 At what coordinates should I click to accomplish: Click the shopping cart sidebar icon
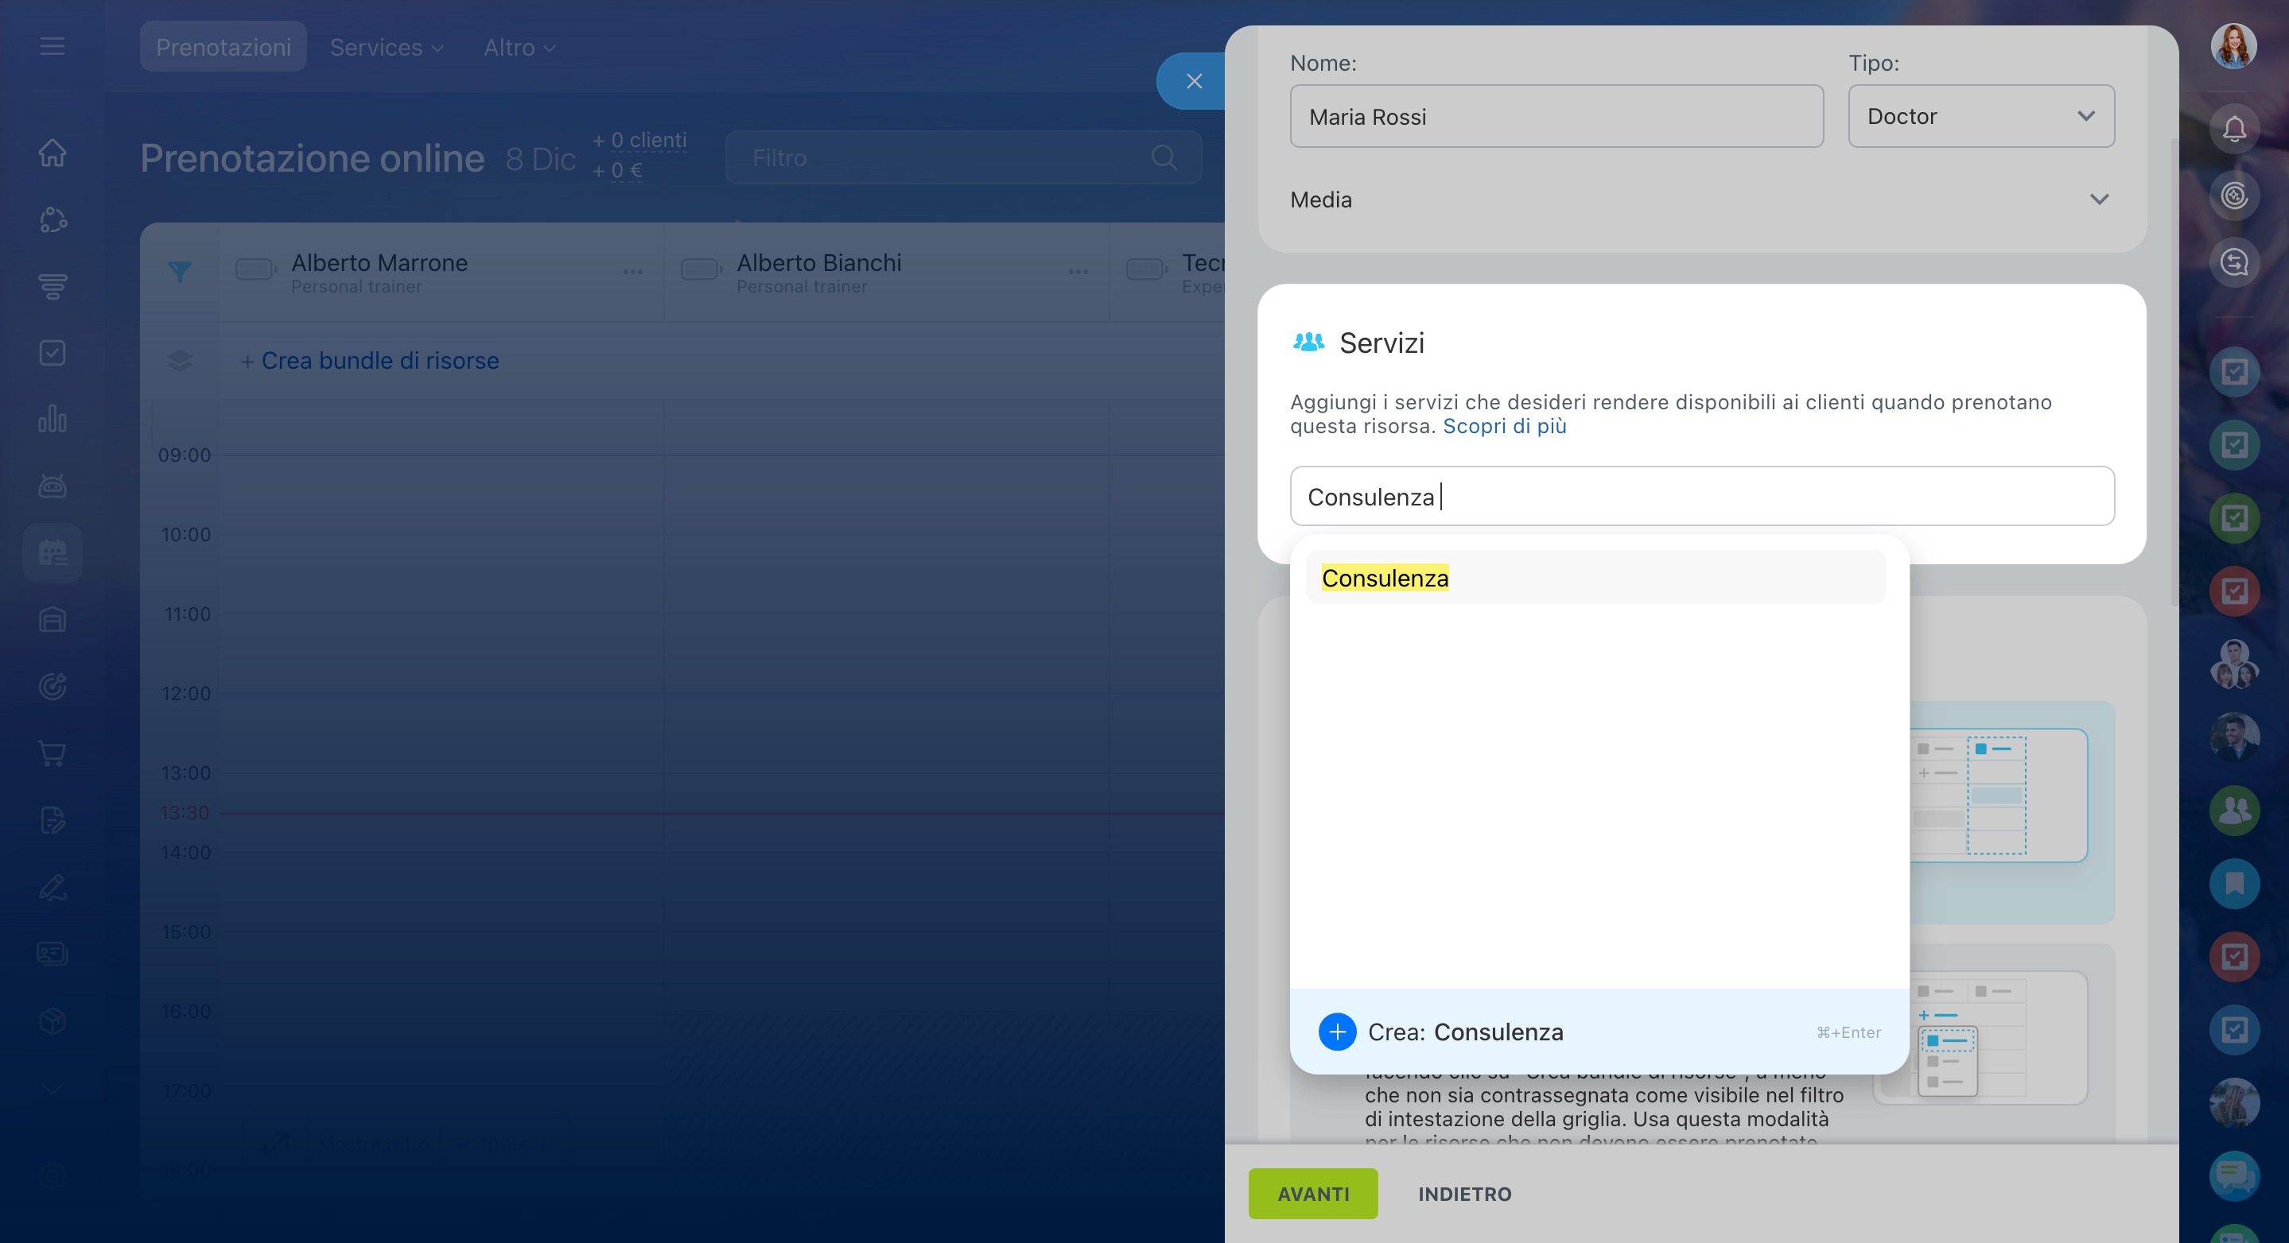(x=52, y=753)
